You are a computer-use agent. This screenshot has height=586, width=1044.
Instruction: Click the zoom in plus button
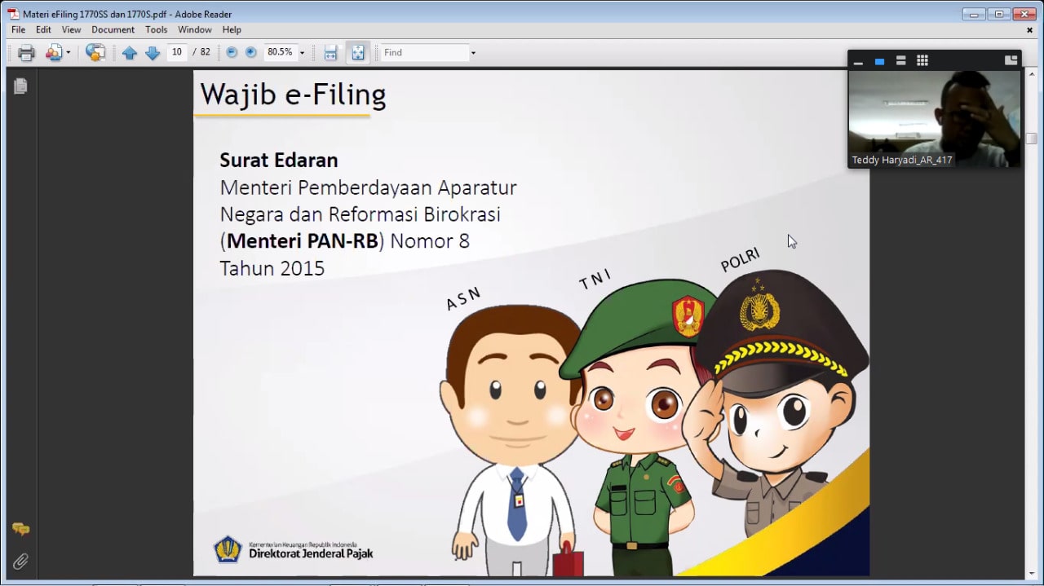pos(251,52)
